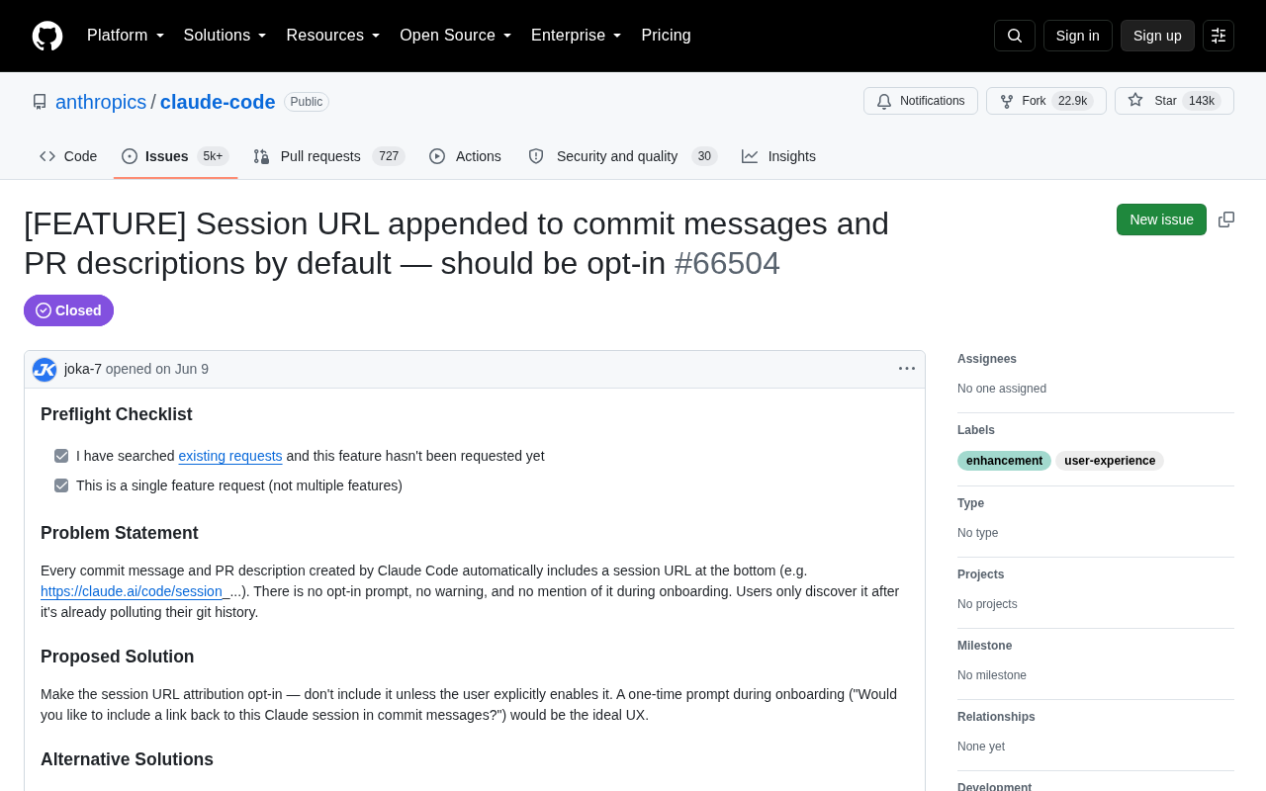Click joka-7's avatar image
Viewport: 1266px width, 791px height.
45,370
